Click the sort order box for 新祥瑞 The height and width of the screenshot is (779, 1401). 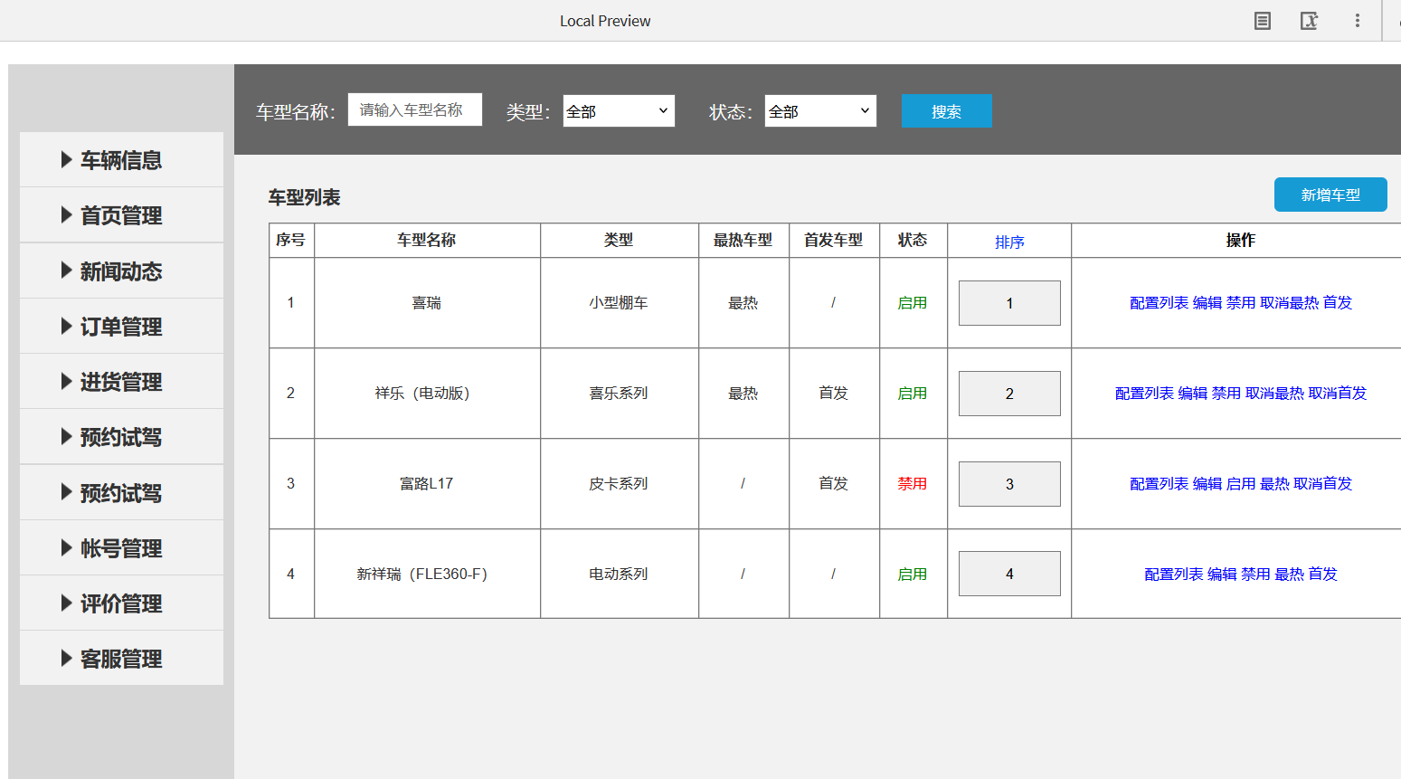[x=1009, y=574]
